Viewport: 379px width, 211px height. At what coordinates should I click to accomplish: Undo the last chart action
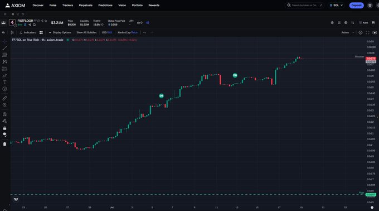pos(144,32)
